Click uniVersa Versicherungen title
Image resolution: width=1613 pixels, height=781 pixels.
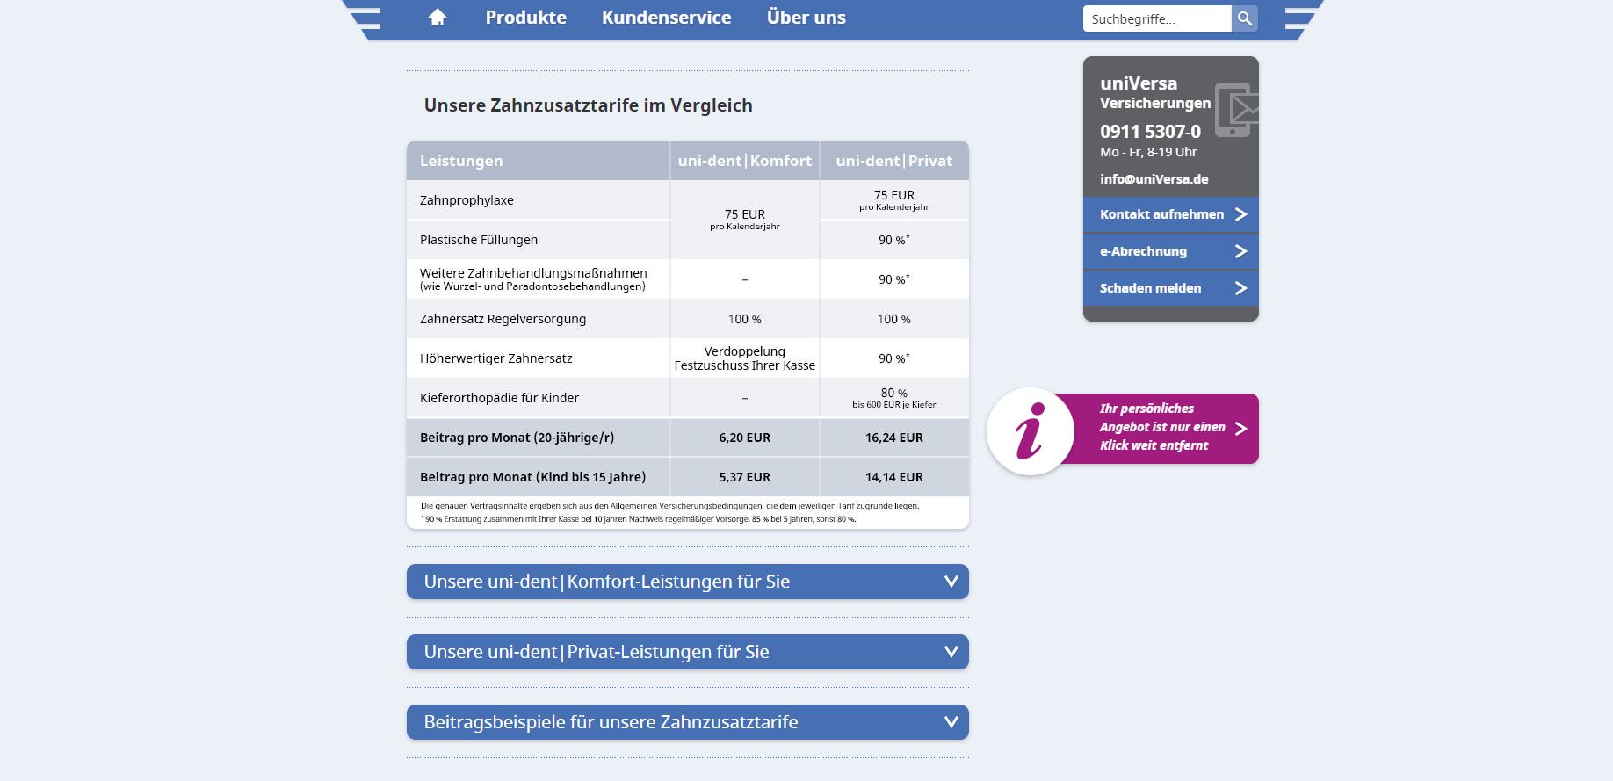point(1155,92)
